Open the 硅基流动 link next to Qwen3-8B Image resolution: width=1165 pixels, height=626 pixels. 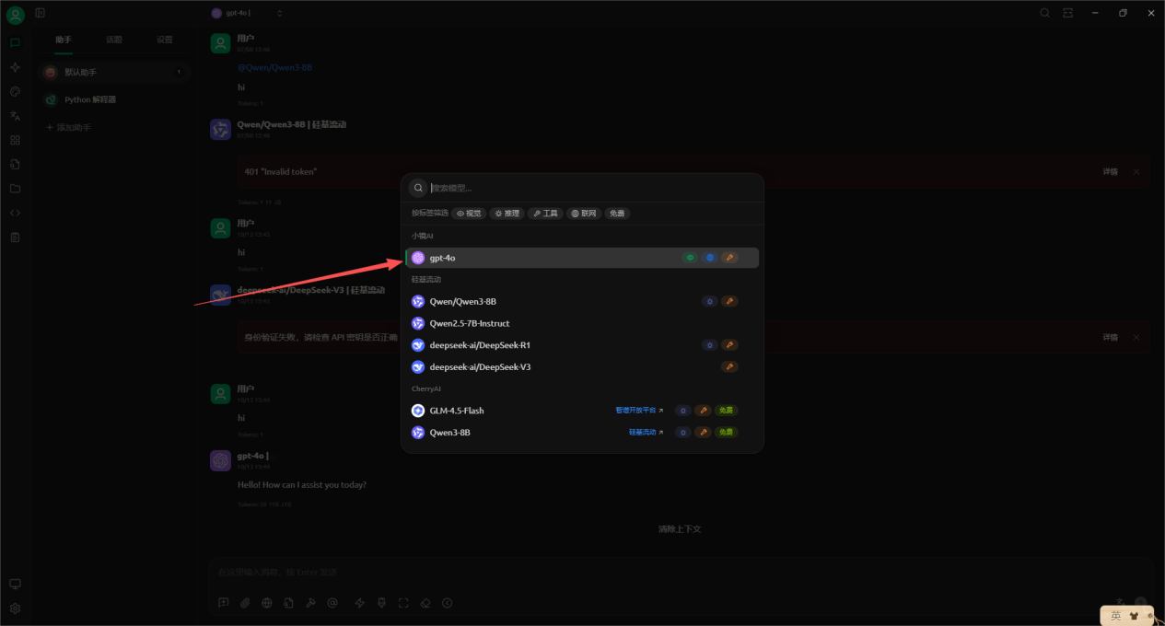(646, 433)
